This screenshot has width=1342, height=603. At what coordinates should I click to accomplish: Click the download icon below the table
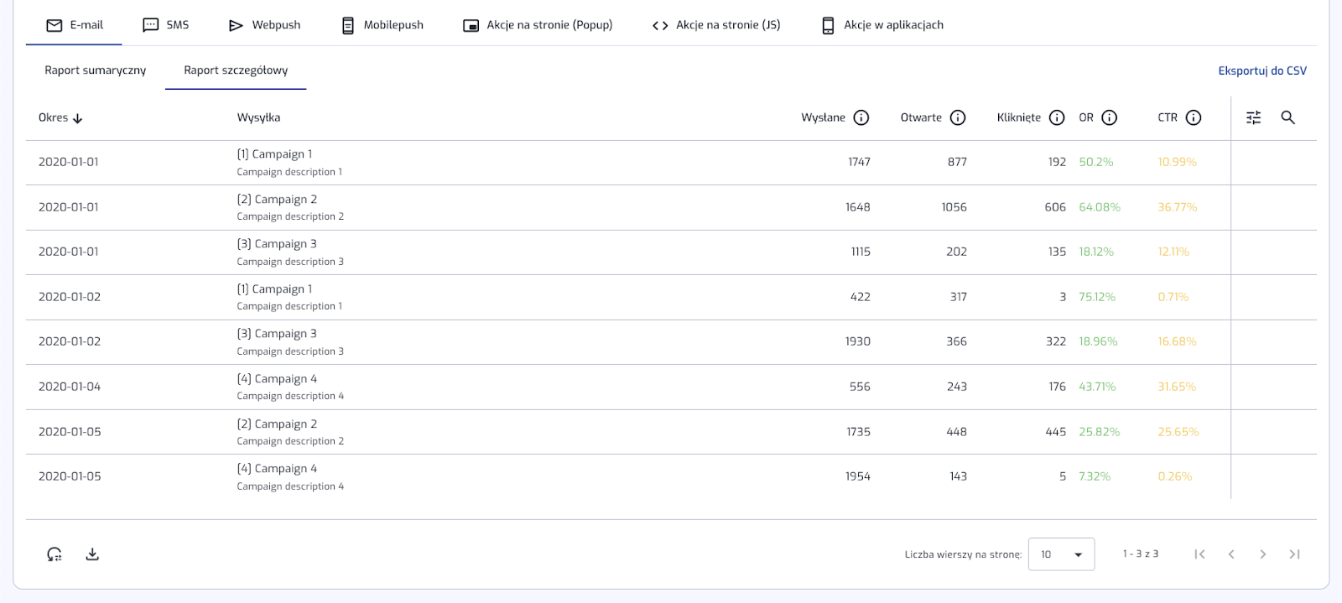pyautogui.click(x=92, y=554)
